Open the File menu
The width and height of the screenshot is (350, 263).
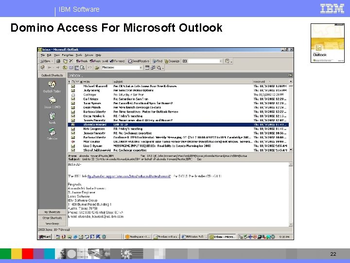(x=43, y=55)
